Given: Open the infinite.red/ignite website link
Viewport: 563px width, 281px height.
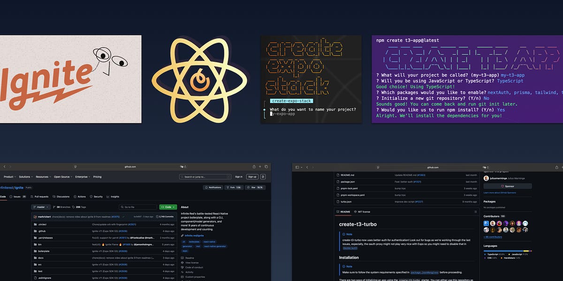Looking at the screenshot, I should coord(194,236).
